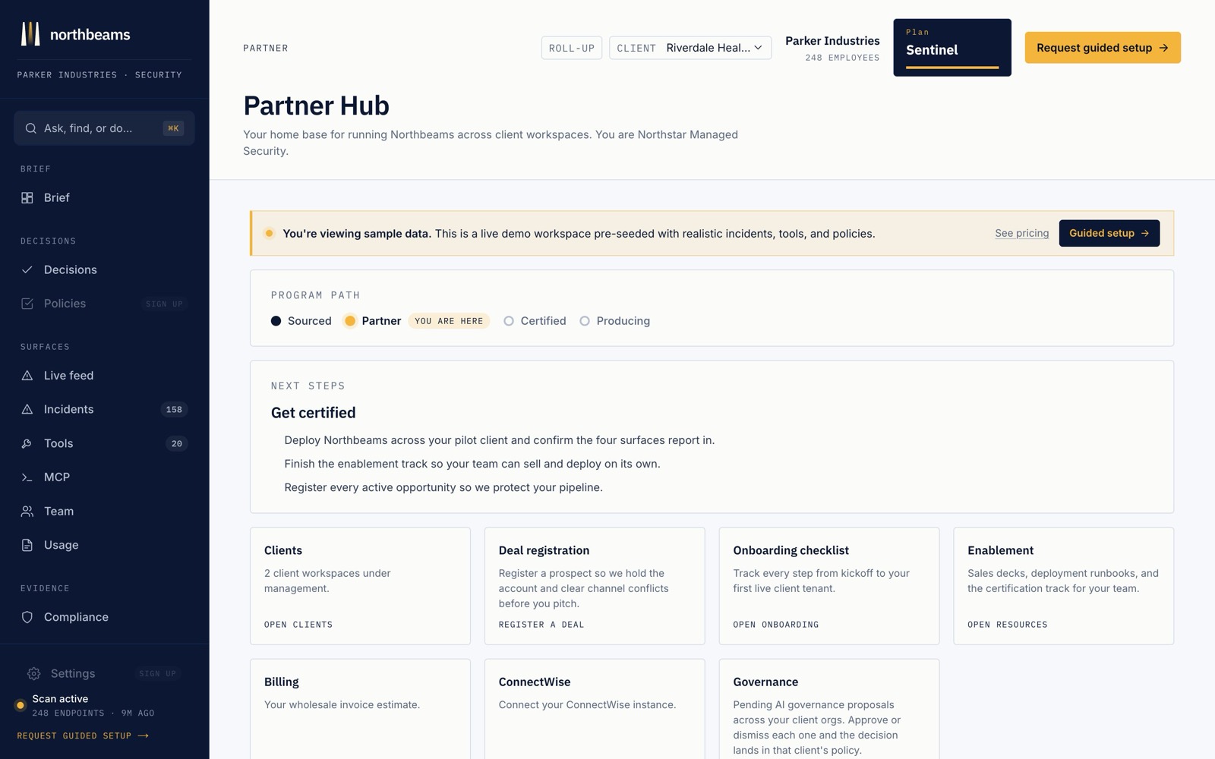
Task: Click the northbeams logo icon
Action: click(x=30, y=34)
